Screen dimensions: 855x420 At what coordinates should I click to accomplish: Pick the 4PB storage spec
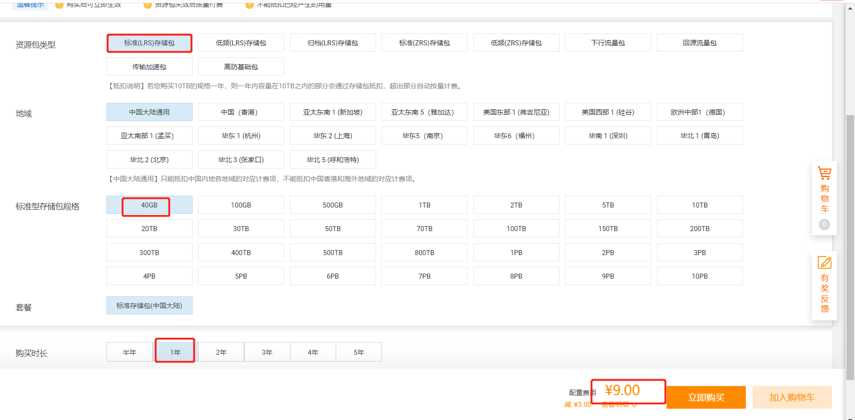[150, 276]
